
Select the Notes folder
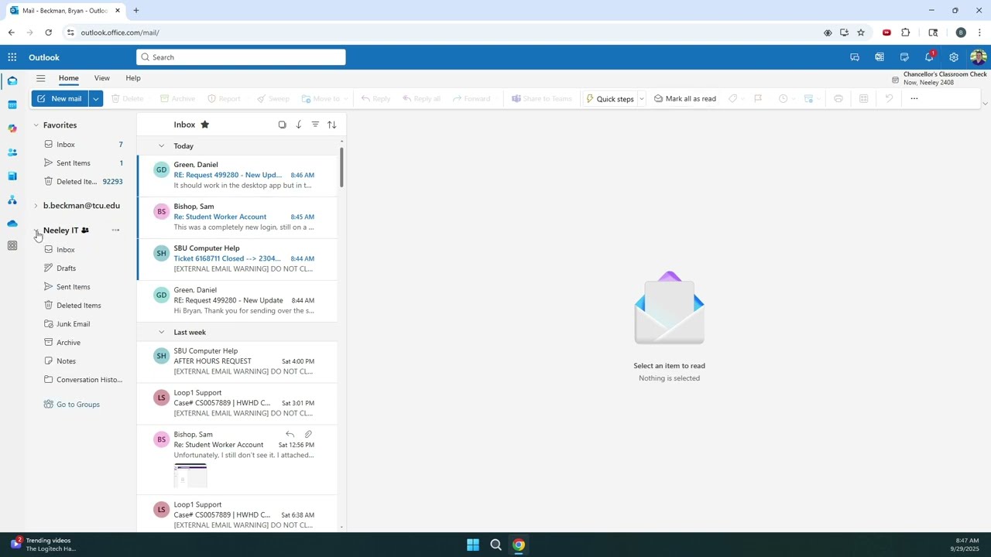(x=83, y=361)
